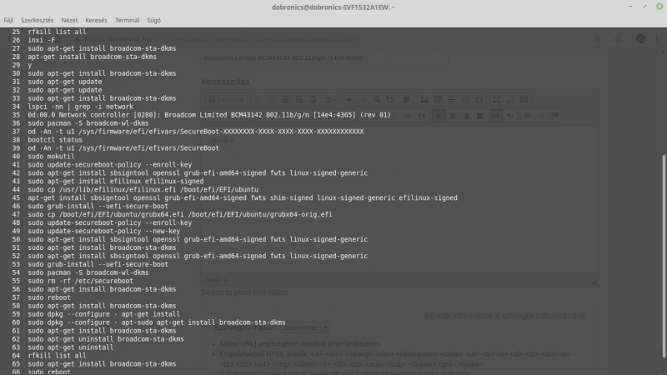Screen dimensions: 667x375
Task: Open the Keresés menu
Action: [96, 20]
